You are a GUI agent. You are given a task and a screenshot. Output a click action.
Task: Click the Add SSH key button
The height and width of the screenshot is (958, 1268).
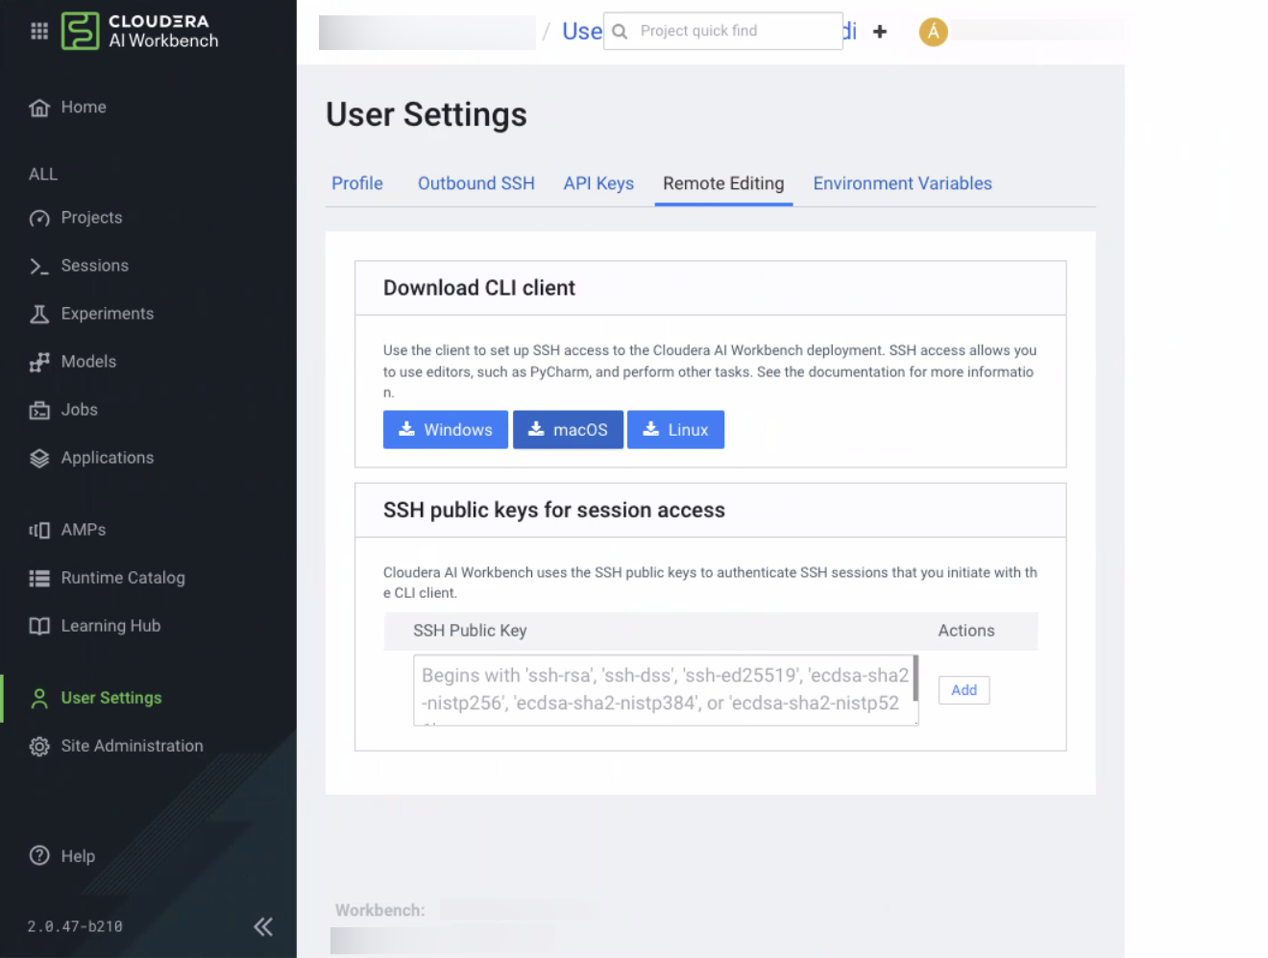pyautogui.click(x=963, y=690)
